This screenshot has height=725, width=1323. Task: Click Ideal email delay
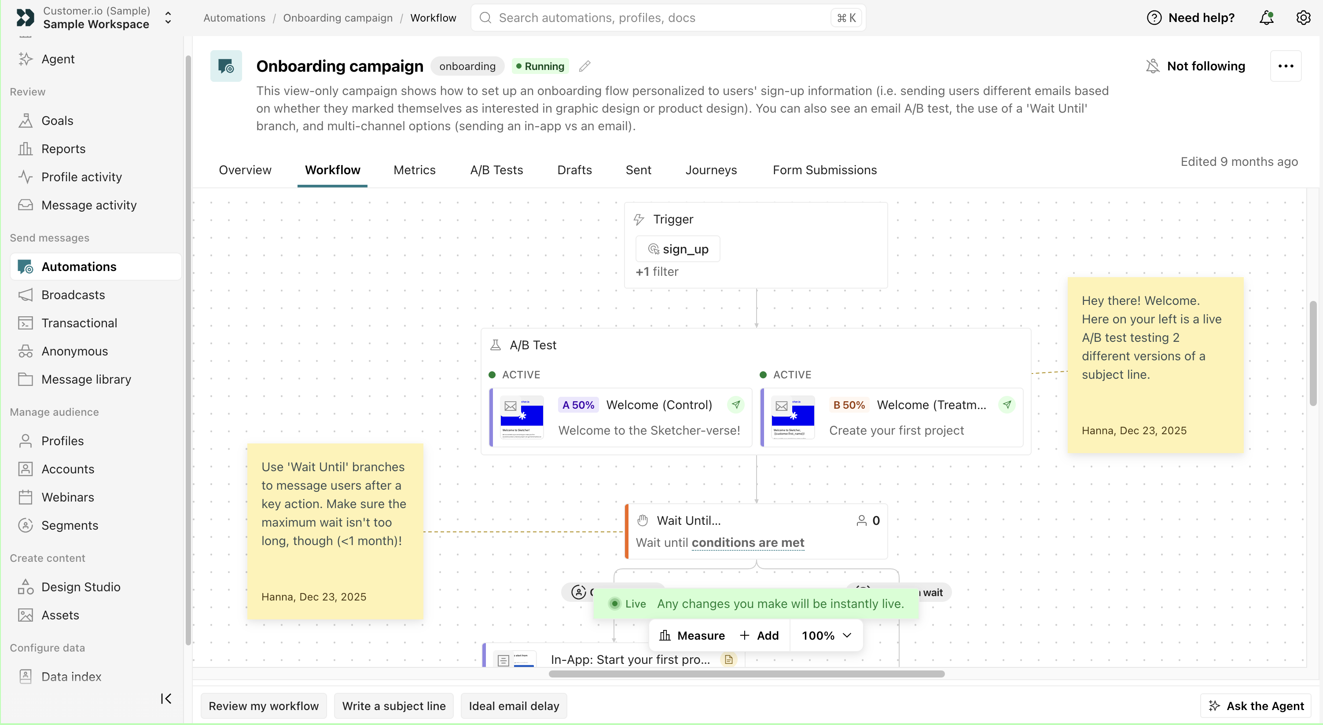tap(514, 706)
